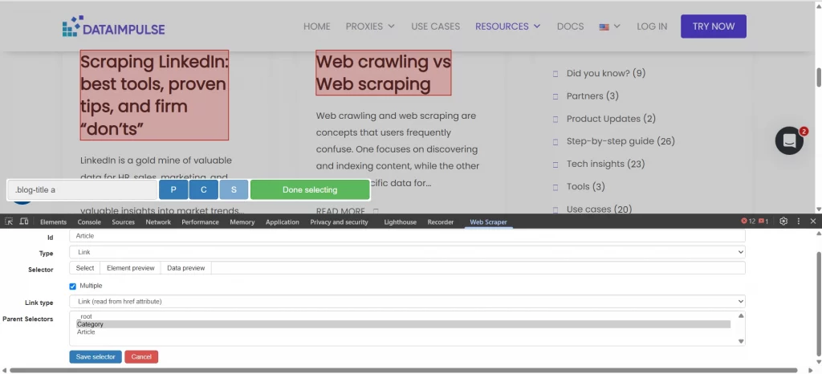
Task: Click the red error count indicator
Action: (x=747, y=222)
